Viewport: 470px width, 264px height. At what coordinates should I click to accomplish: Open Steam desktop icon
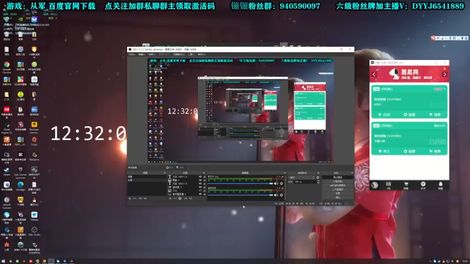6,171
